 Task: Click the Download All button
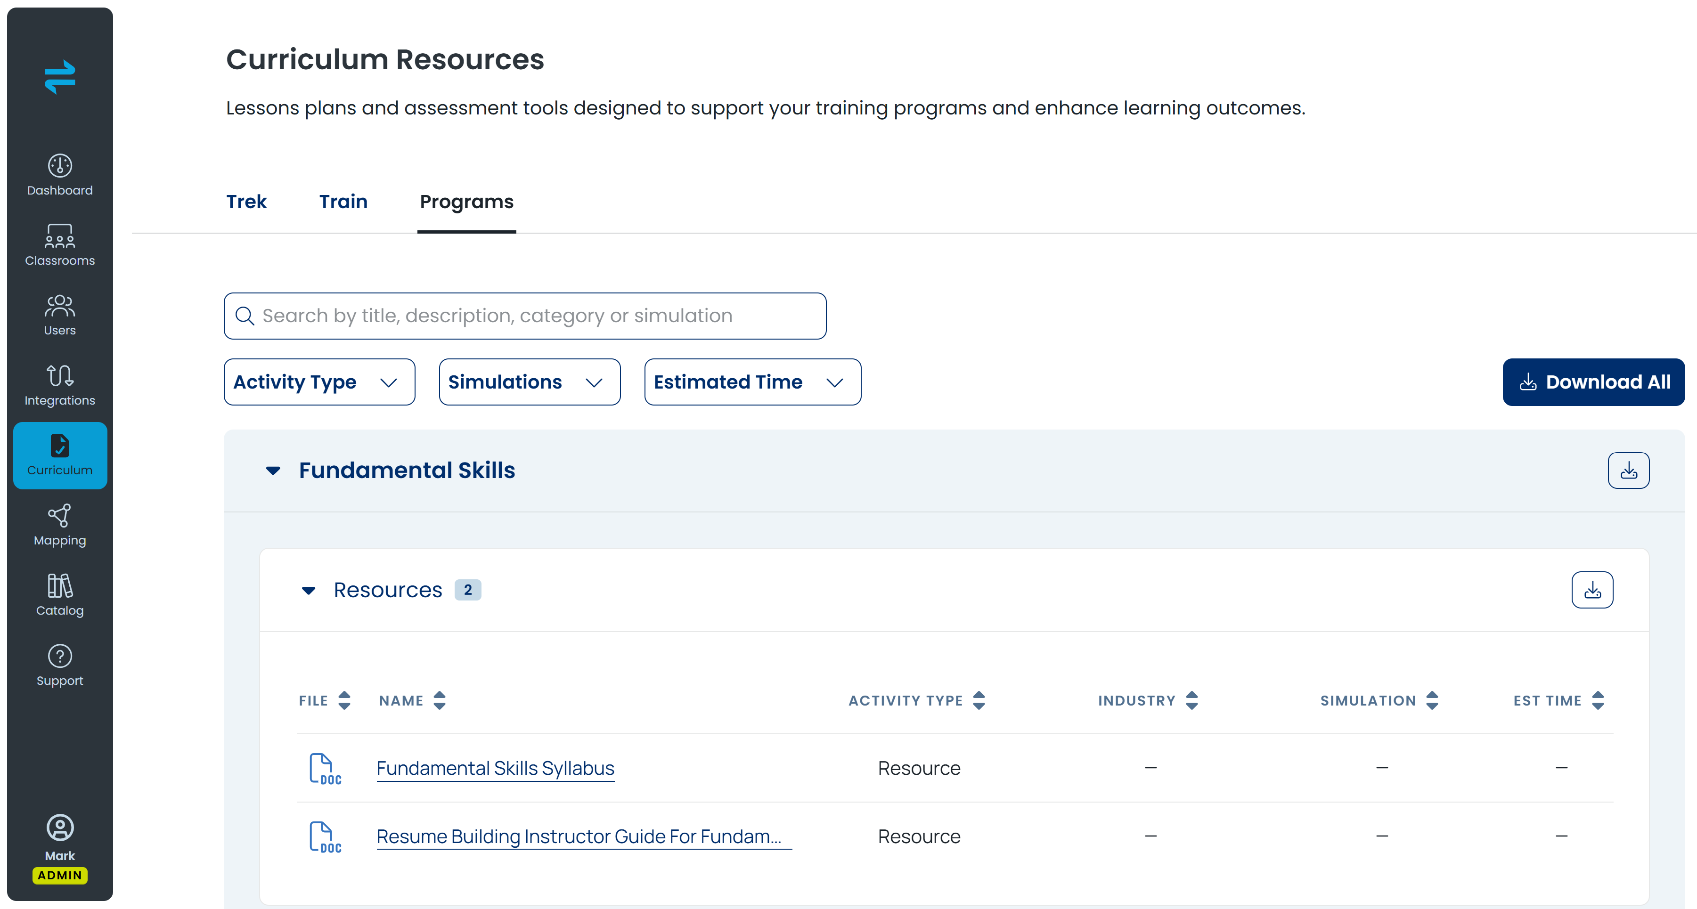point(1593,382)
